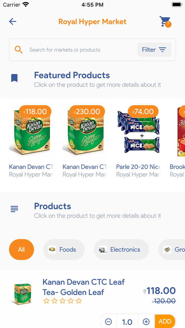Decrease quantity with minus icon
Image resolution: width=185 pixels, height=328 pixels.
tap(108, 322)
